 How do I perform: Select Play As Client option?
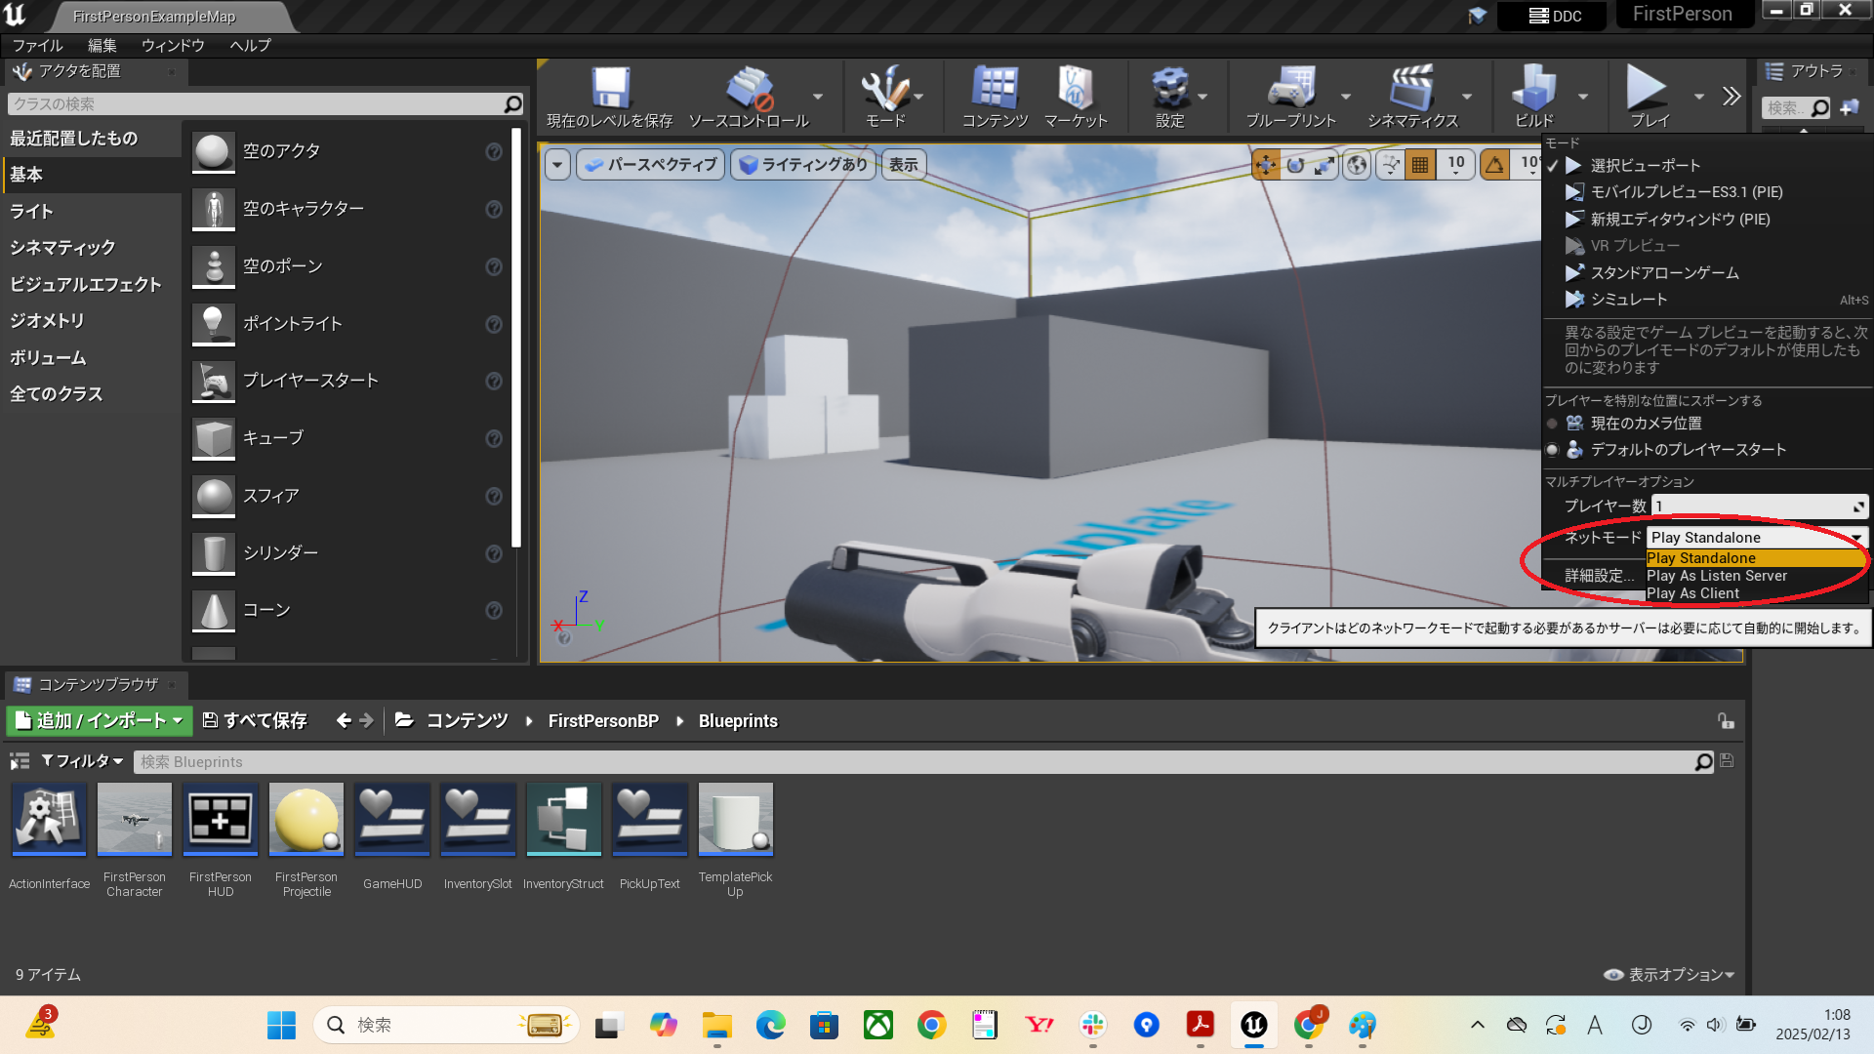click(1756, 593)
